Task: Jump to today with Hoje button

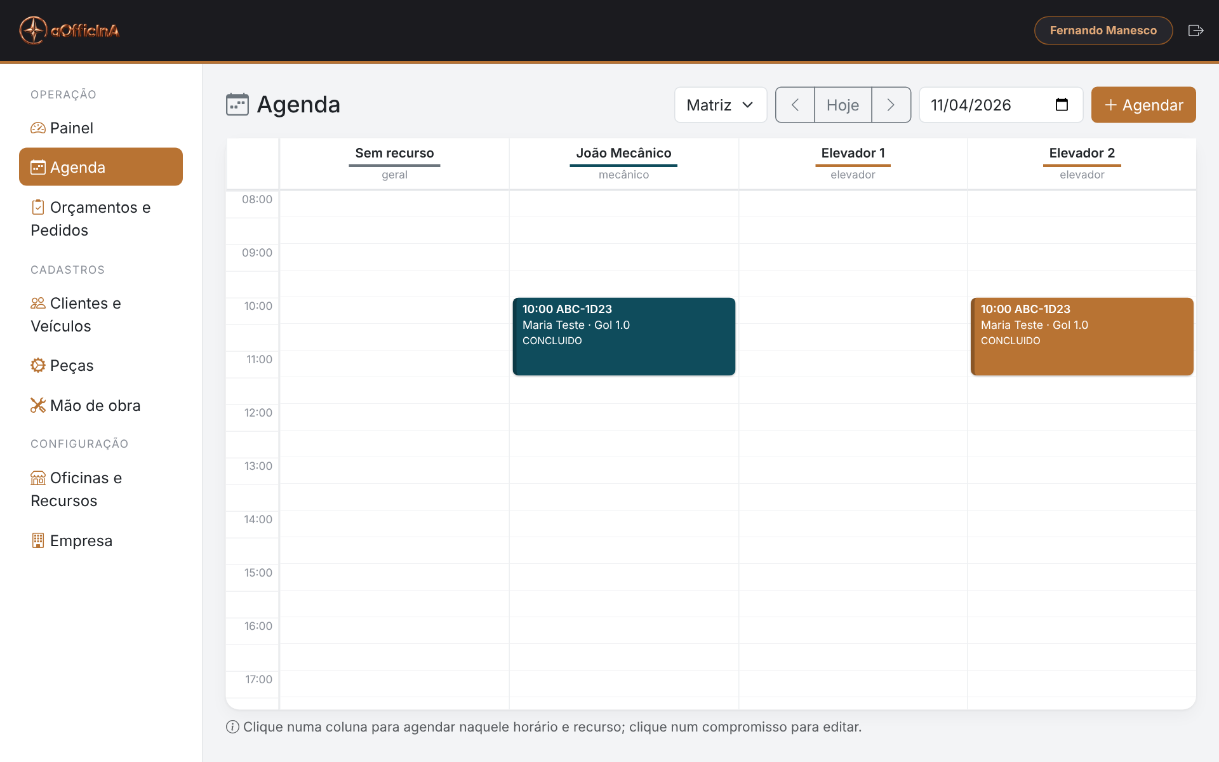Action: point(843,105)
